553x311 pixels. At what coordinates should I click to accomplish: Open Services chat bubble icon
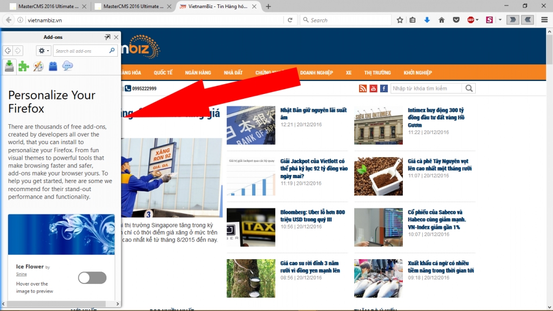click(68, 65)
